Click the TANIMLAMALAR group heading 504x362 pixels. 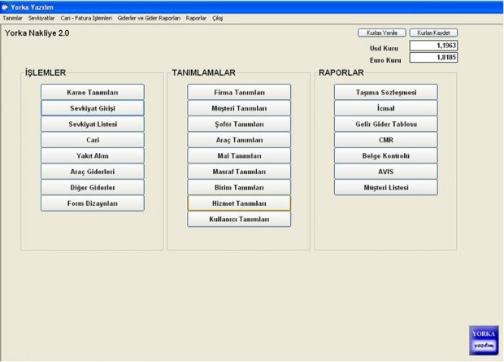tap(203, 72)
